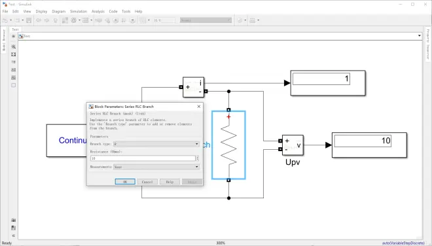The height and width of the screenshot is (246, 432).
Task: Click the Run simulation play button
Action: click(x=116, y=20)
